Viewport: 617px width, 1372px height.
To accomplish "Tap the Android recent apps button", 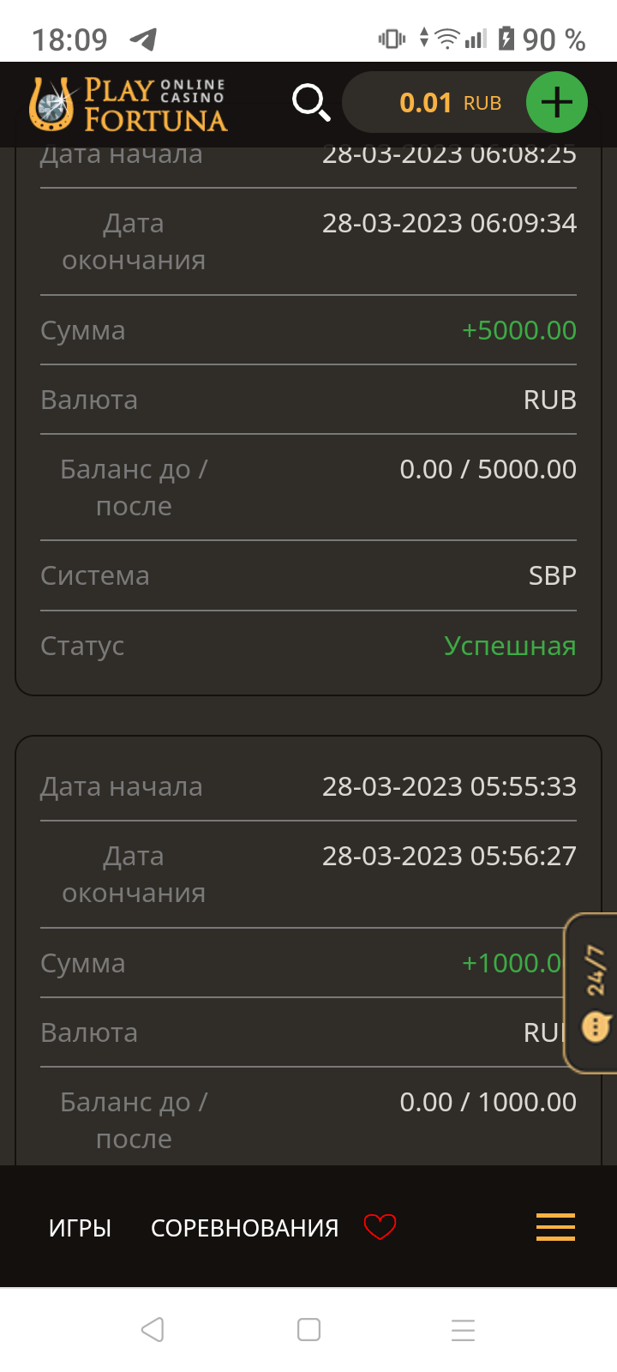I will pyautogui.click(x=463, y=1330).
